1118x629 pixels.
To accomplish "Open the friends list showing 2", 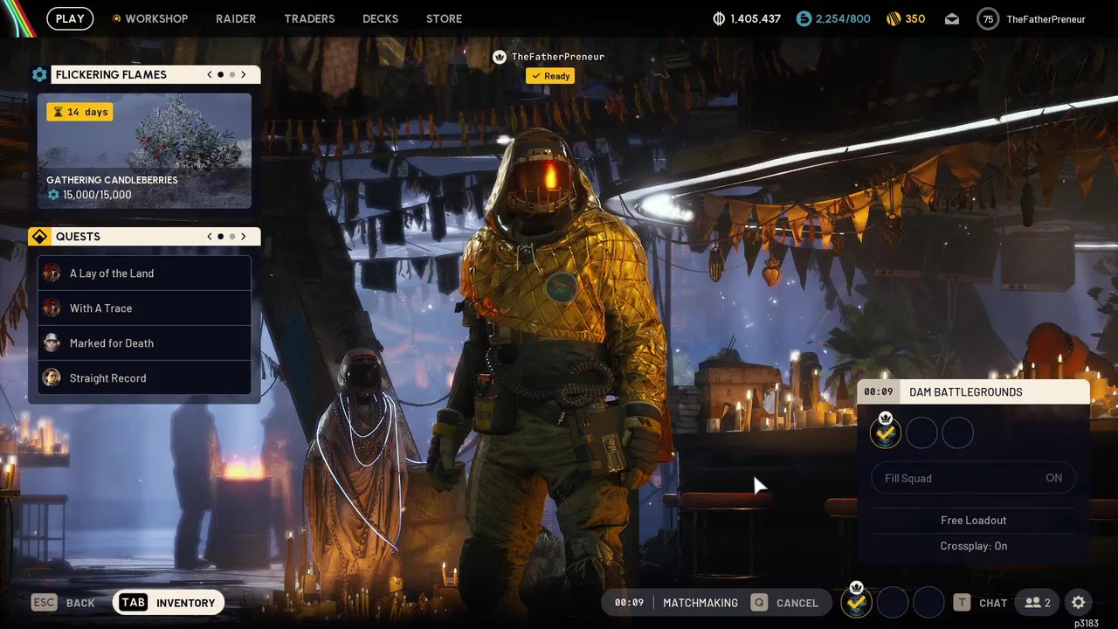I will point(1038,603).
